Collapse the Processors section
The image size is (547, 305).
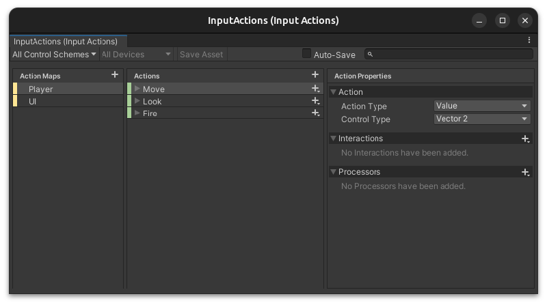(x=333, y=172)
